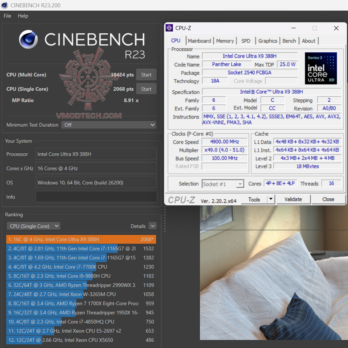
Task: Start the CPU (Single Core) test
Action: (146, 89)
